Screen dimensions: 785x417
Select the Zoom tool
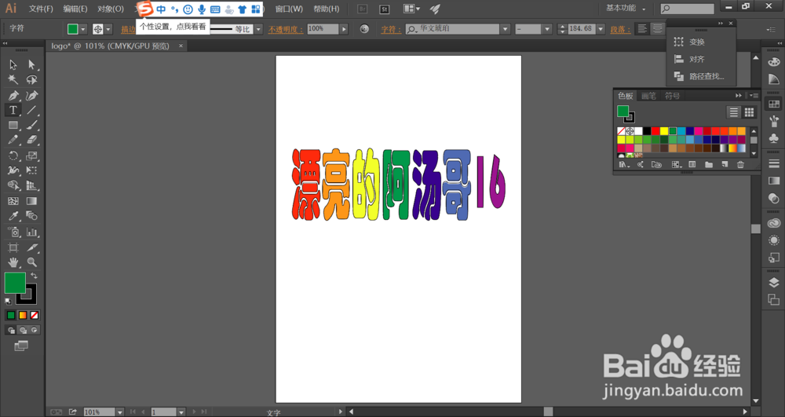[31, 262]
